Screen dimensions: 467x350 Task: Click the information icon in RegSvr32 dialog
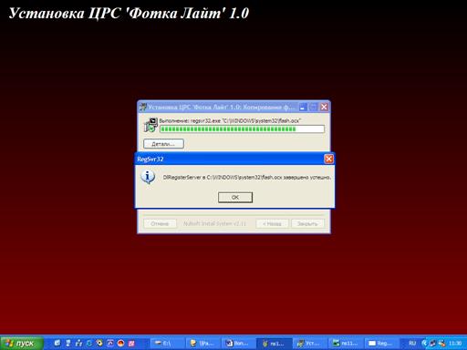pyautogui.click(x=148, y=177)
